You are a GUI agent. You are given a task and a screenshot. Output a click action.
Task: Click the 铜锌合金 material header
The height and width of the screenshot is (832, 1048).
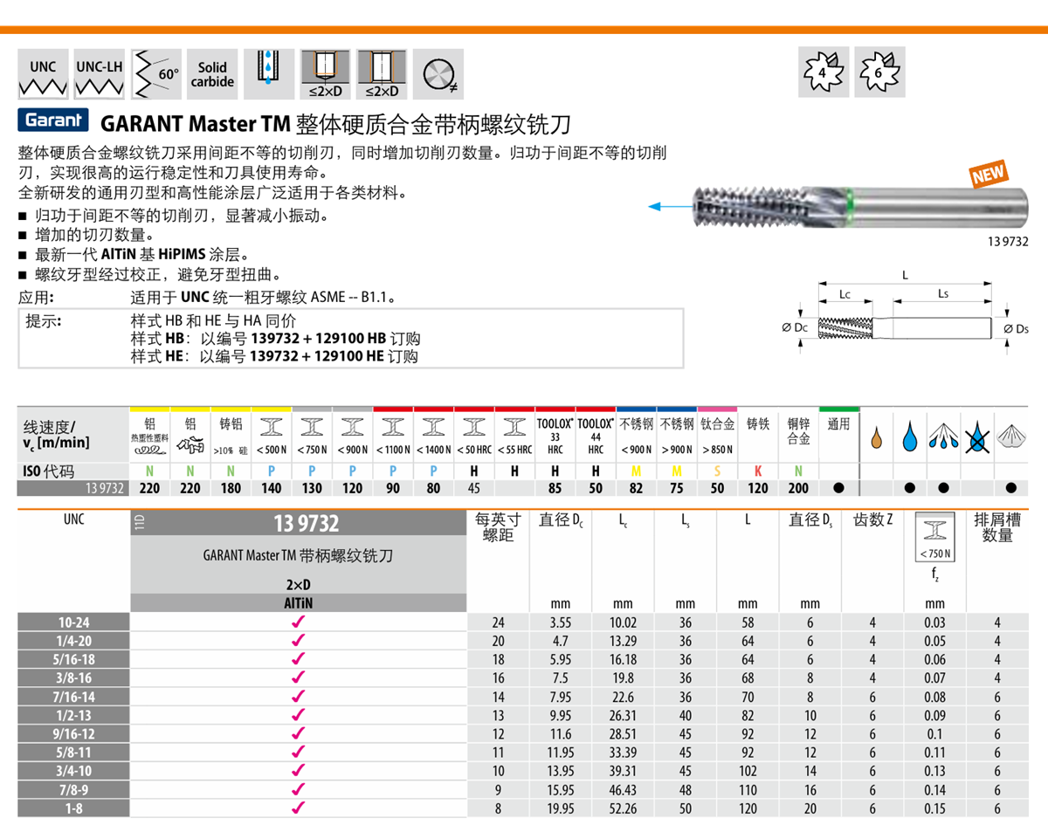click(798, 431)
